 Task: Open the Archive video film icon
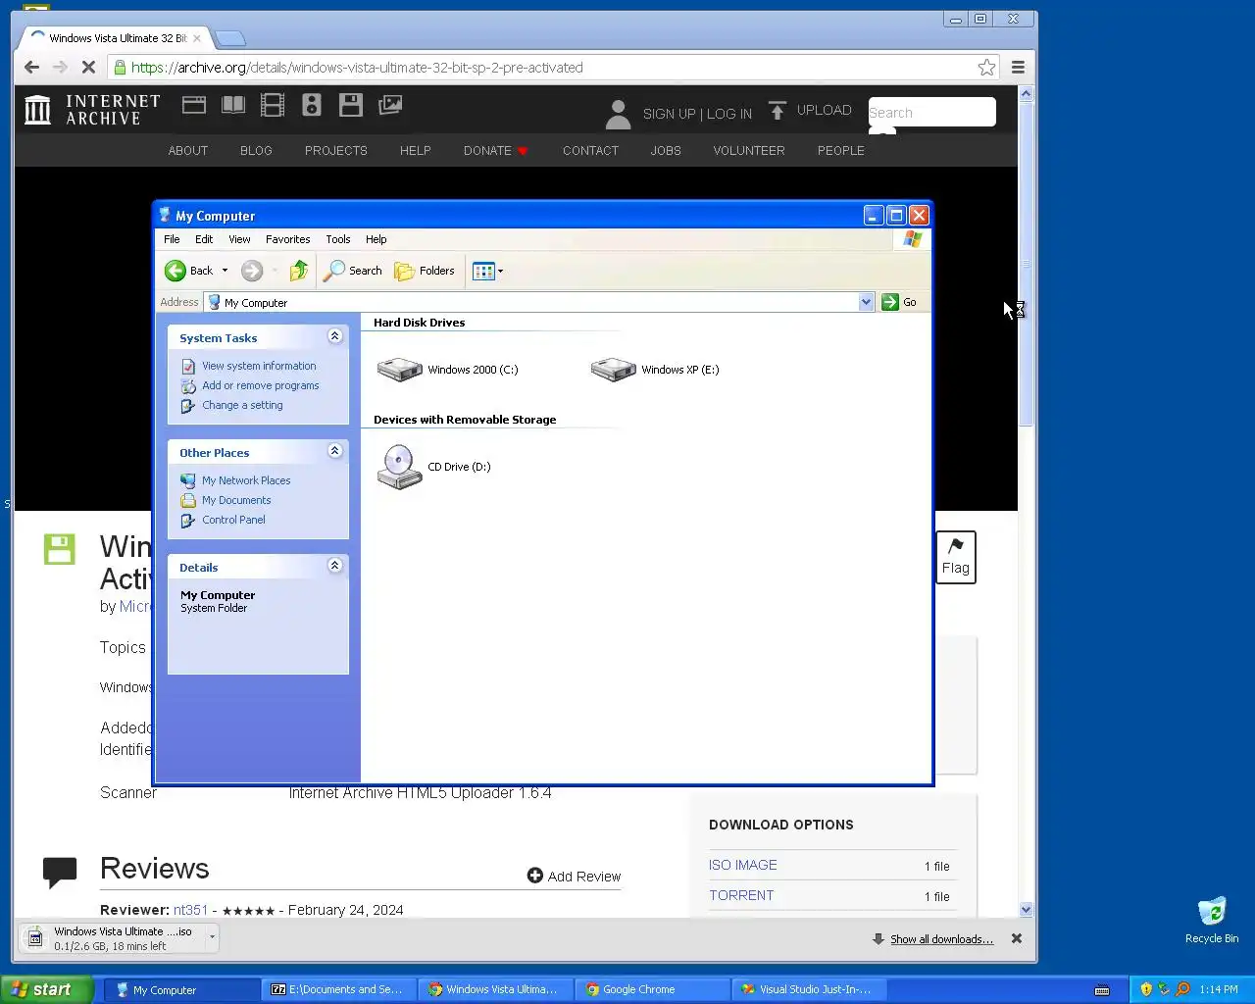273,105
